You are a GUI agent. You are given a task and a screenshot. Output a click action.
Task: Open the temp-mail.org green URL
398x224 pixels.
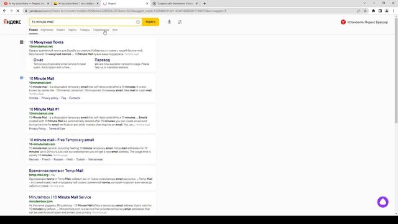click(x=39, y=175)
